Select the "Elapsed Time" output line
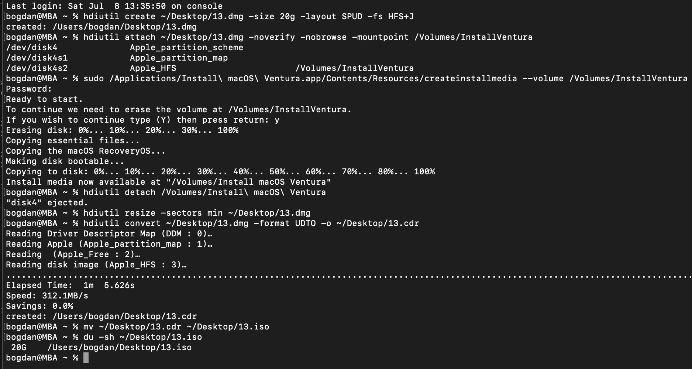The width and height of the screenshot is (692, 369). pos(70,286)
